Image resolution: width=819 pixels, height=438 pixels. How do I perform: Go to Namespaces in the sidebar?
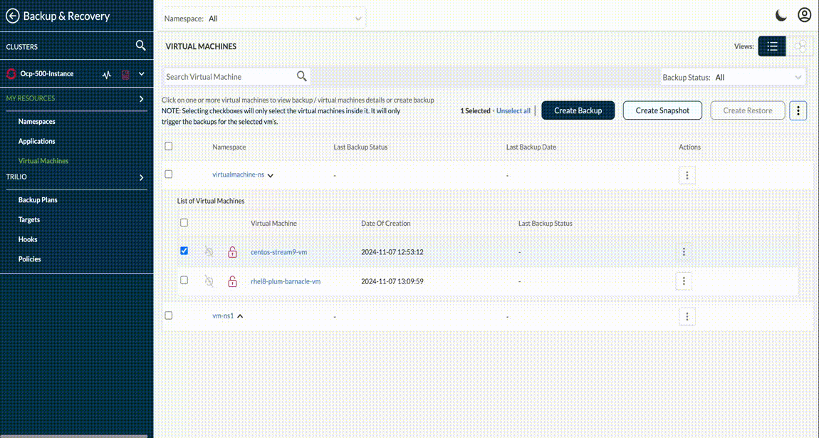[x=36, y=122]
